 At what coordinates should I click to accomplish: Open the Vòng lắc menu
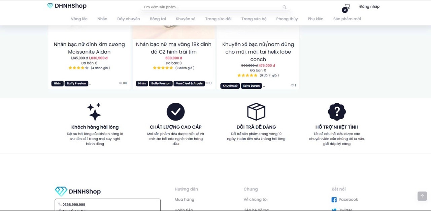tap(79, 19)
